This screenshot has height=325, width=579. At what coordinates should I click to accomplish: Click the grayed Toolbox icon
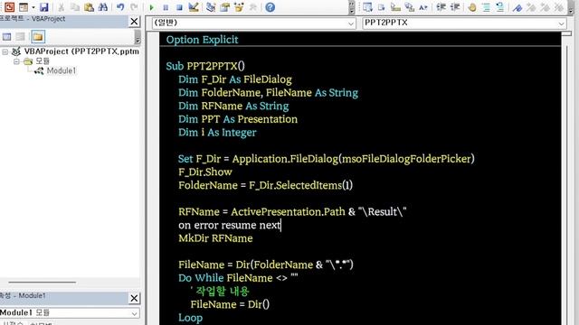[x=253, y=7]
